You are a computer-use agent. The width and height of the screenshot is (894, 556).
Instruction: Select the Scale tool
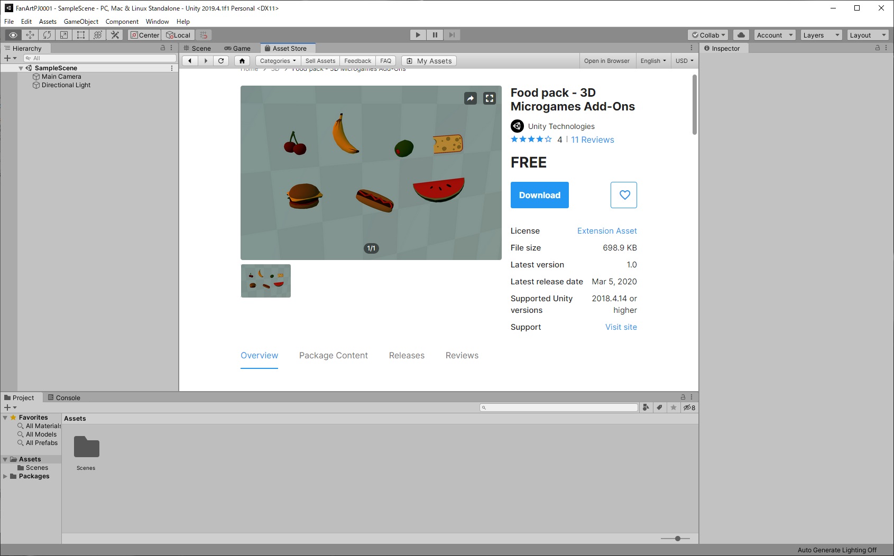click(x=64, y=35)
